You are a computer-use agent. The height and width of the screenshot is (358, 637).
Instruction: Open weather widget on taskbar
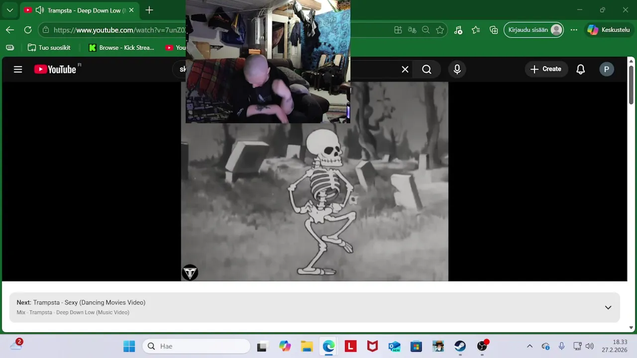pos(16,345)
